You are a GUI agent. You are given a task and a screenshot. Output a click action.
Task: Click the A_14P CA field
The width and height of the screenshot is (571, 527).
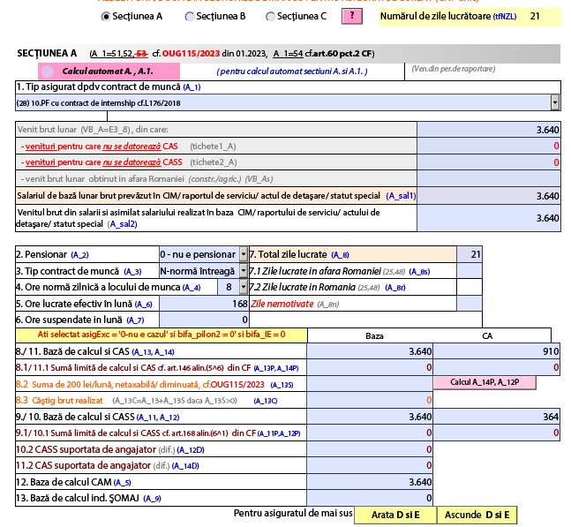pos(496,367)
